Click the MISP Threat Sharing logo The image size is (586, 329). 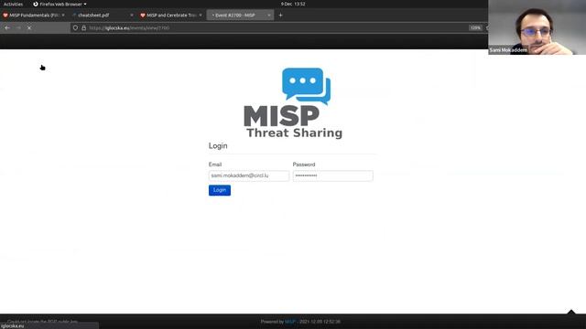click(293, 103)
